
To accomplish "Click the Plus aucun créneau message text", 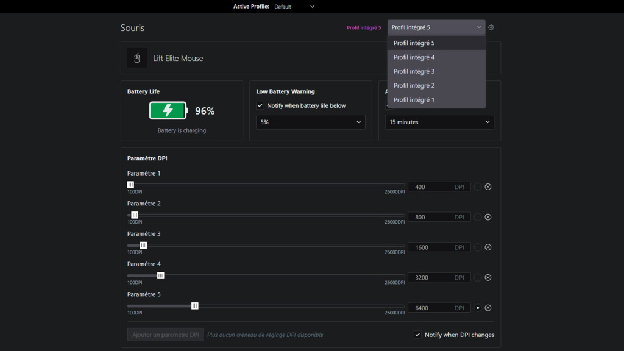I will pos(265,335).
